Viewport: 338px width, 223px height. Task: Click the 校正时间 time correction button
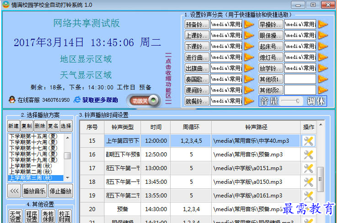(x=65, y=216)
